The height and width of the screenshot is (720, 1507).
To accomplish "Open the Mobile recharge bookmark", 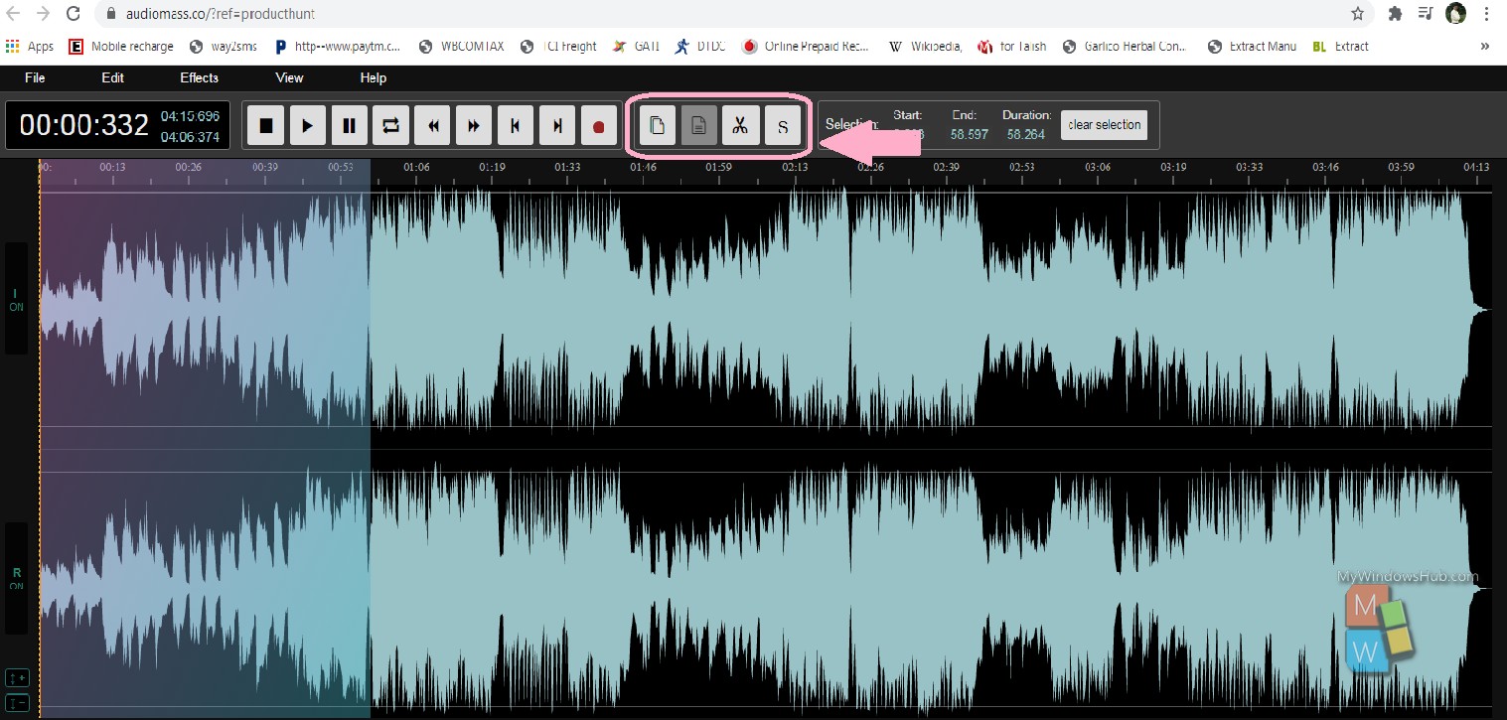I will (120, 46).
